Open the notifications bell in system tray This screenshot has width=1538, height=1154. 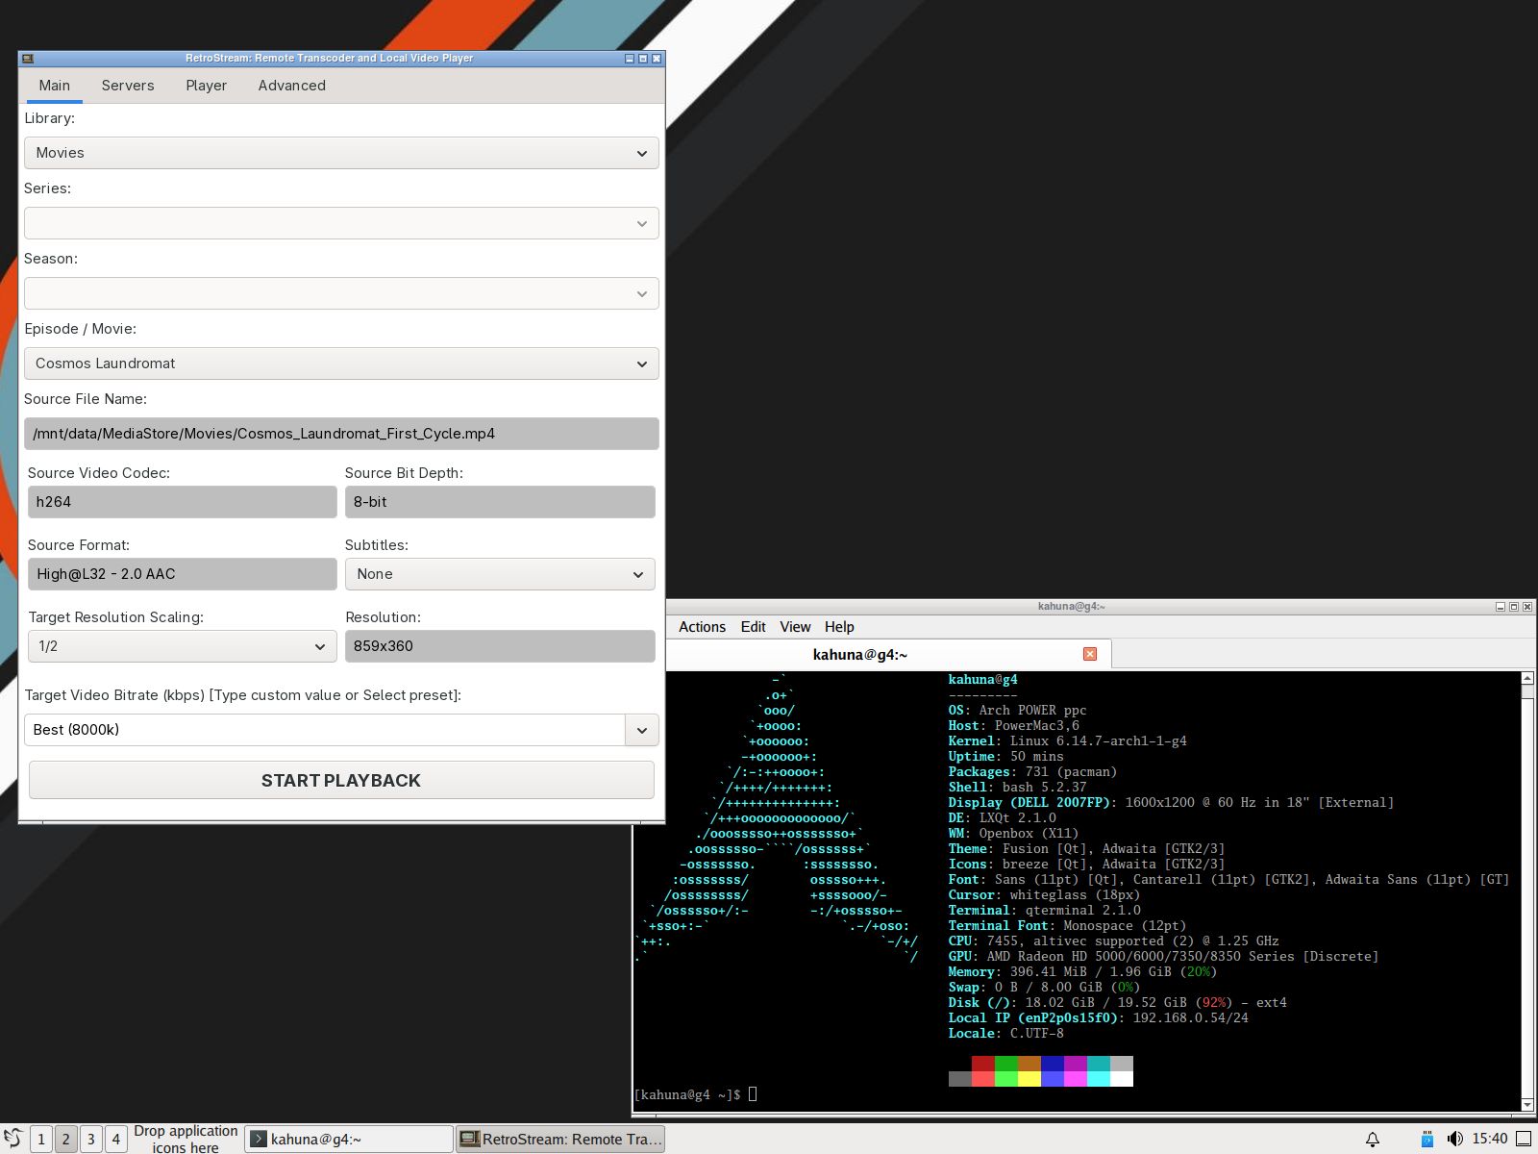pos(1373,1139)
